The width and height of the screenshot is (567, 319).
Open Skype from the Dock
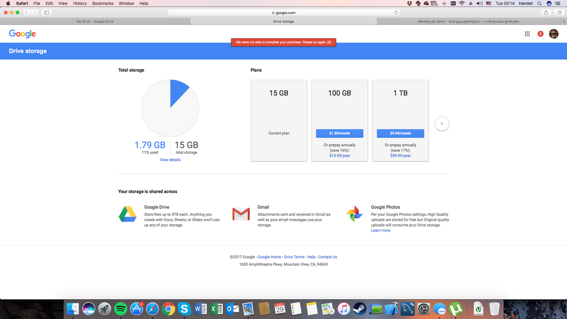(184, 309)
